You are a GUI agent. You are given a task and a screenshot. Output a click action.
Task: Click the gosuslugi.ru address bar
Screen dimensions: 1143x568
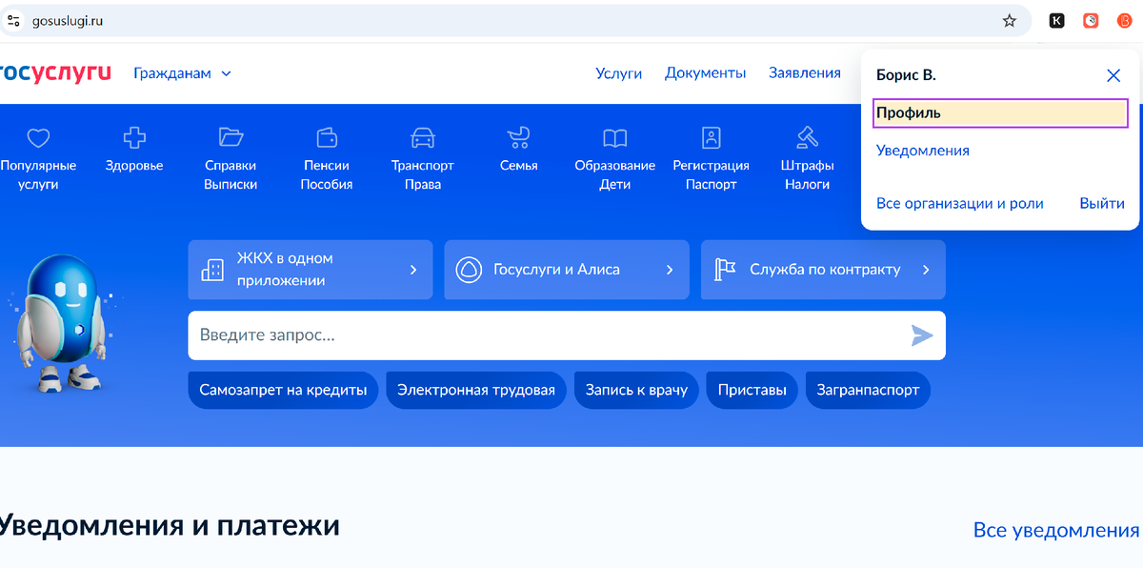(514, 20)
